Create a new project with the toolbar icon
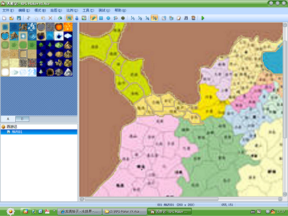 tap(4, 18)
